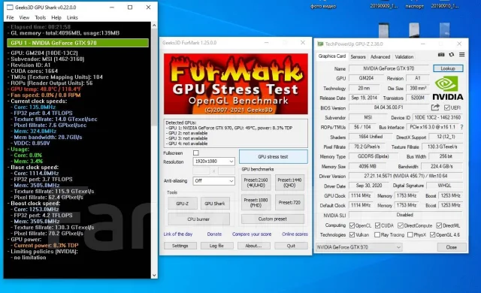
Task: Select the 20190909 desktop file icon
Action: tap(384, 6)
